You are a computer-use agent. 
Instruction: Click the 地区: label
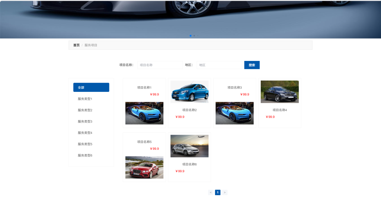[189, 65]
